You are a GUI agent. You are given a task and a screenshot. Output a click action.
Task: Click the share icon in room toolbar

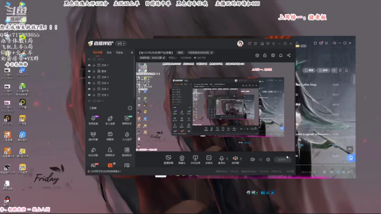(x=289, y=55)
